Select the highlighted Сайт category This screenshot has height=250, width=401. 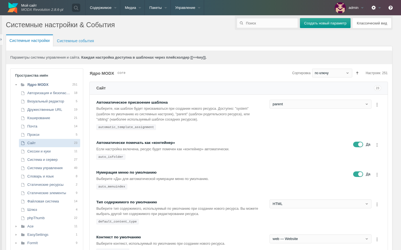point(50,143)
